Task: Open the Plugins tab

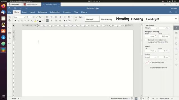Action: coord(84,12)
